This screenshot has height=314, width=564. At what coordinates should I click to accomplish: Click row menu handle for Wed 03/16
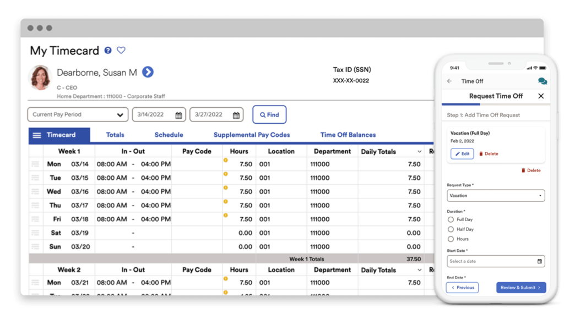tap(35, 191)
